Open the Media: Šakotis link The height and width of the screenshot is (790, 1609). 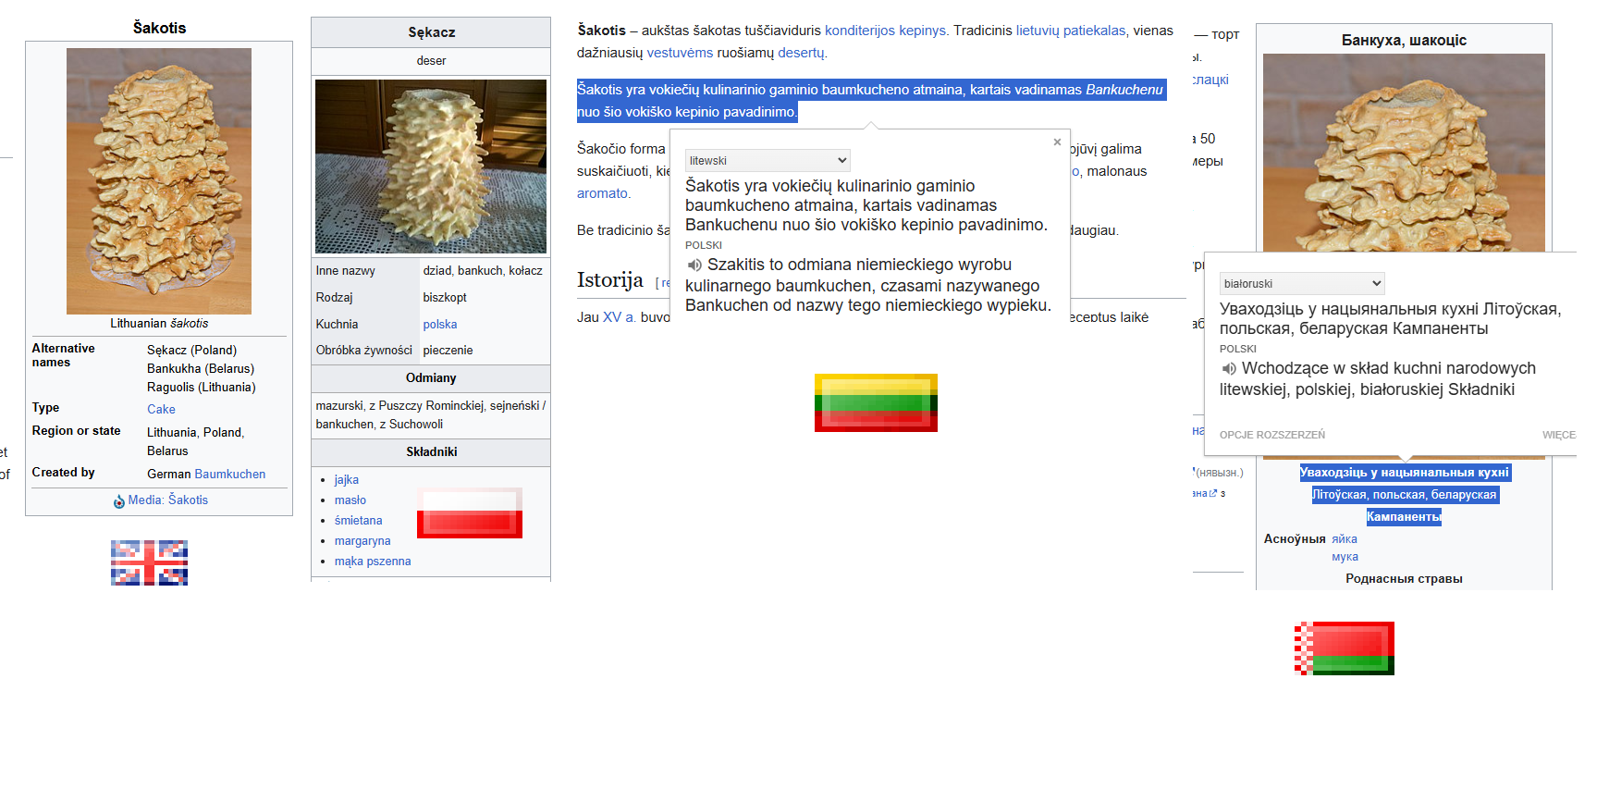tap(168, 500)
